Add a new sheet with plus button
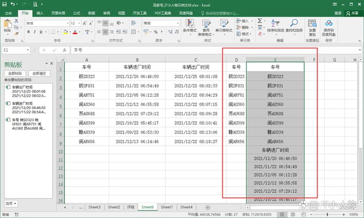The width and height of the screenshot is (364, 218). tap(208, 207)
